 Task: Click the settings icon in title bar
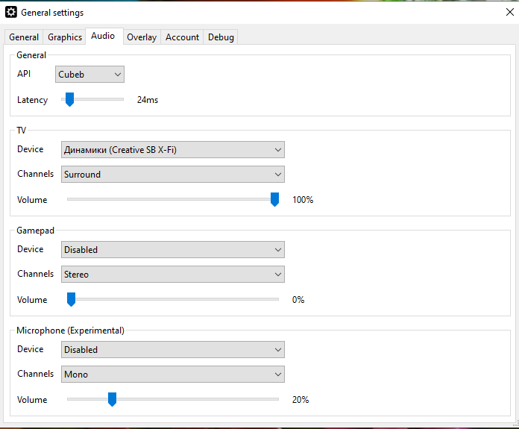pos(11,13)
